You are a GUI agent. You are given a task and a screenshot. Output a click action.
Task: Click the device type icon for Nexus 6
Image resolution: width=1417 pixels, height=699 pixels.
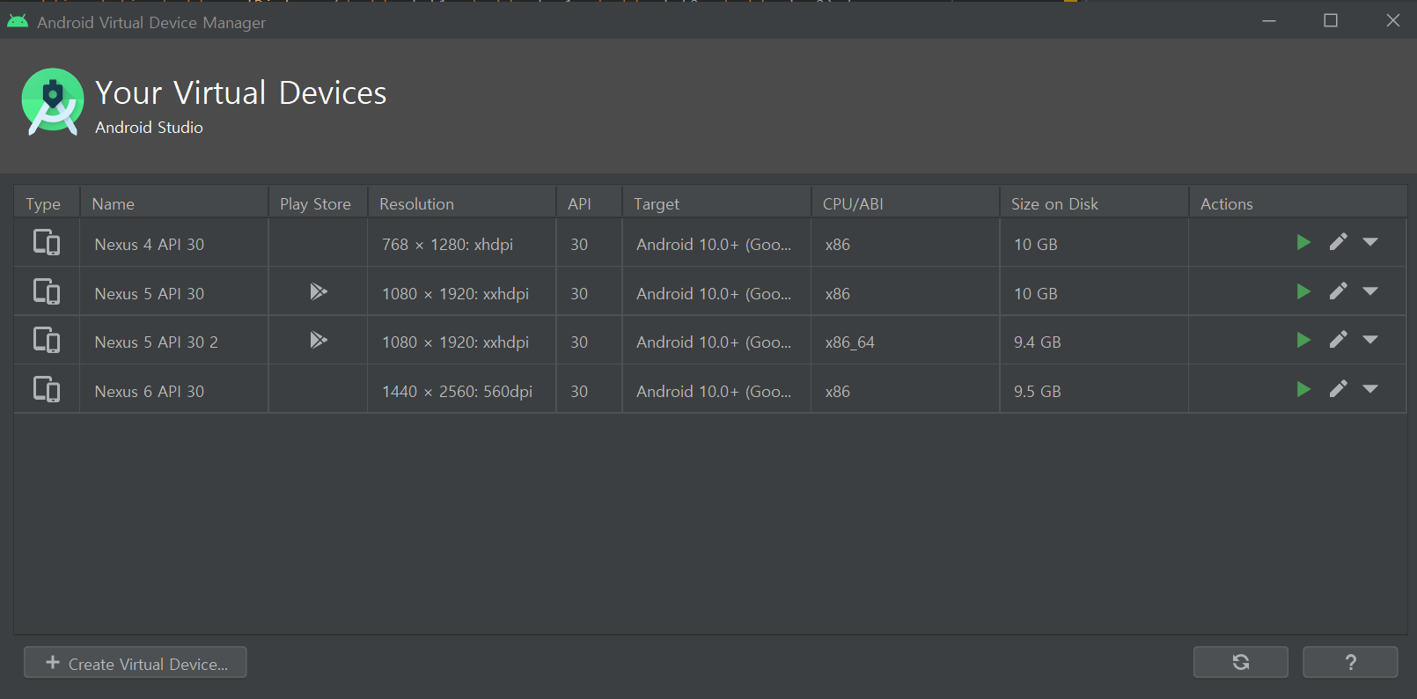coord(47,389)
